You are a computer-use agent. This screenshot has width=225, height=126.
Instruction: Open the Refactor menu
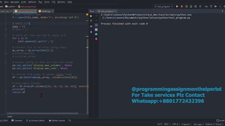[32, 2]
